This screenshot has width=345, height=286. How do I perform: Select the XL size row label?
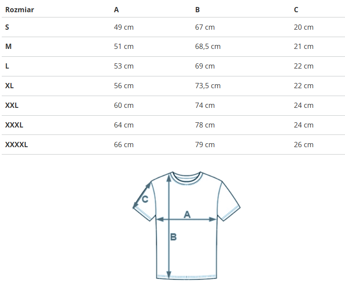pyautogui.click(x=10, y=86)
